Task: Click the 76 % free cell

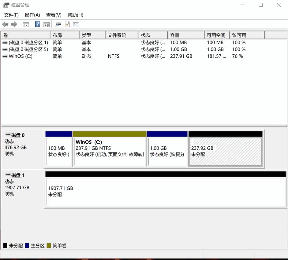Action: [238, 56]
